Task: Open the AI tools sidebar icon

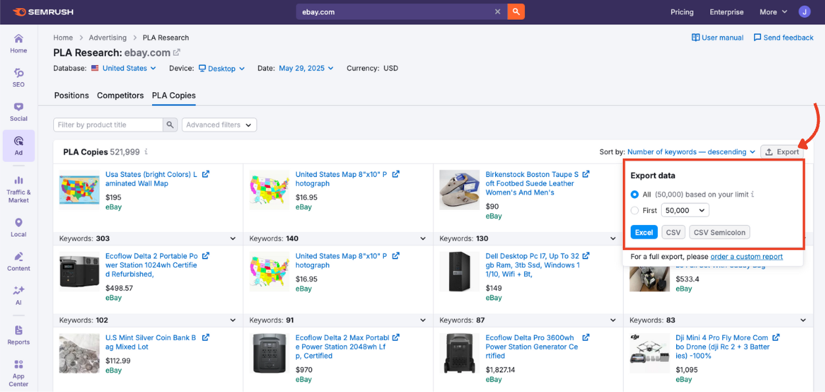Action: point(18,295)
